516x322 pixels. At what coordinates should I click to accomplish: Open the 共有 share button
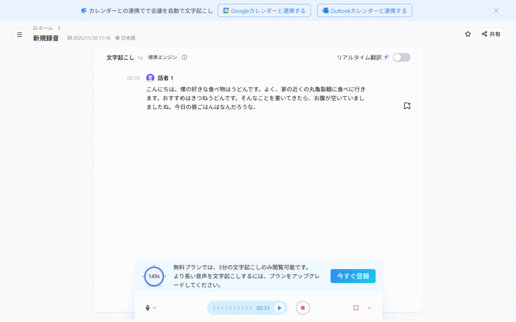(x=491, y=34)
